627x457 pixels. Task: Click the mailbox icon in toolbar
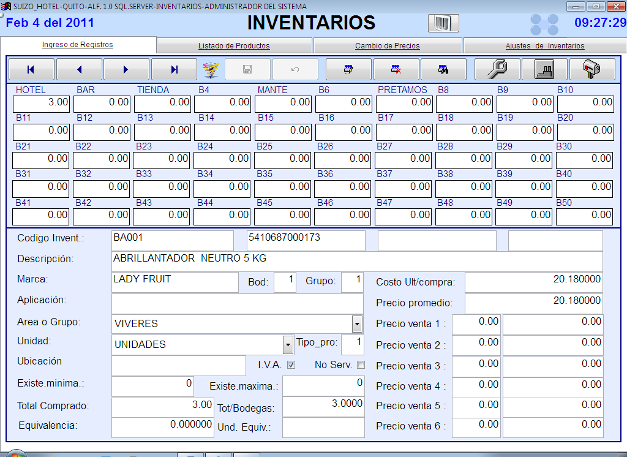coord(592,69)
